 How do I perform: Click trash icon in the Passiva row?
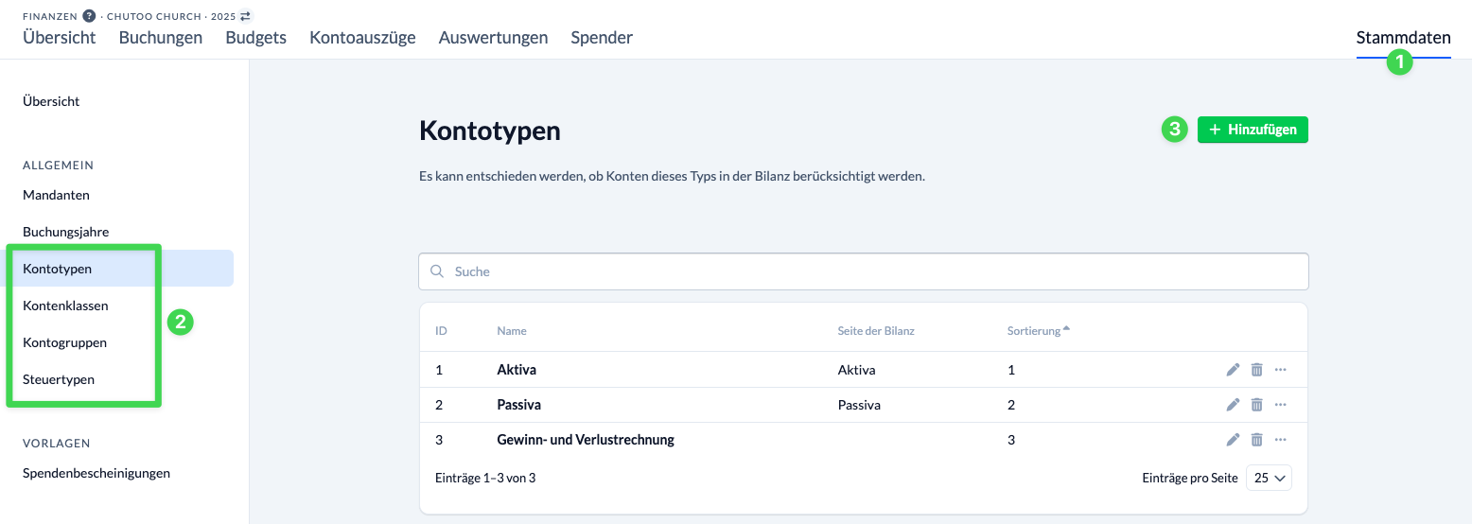tap(1256, 405)
